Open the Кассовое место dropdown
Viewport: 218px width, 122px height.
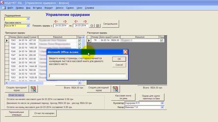click(x=28, y=26)
